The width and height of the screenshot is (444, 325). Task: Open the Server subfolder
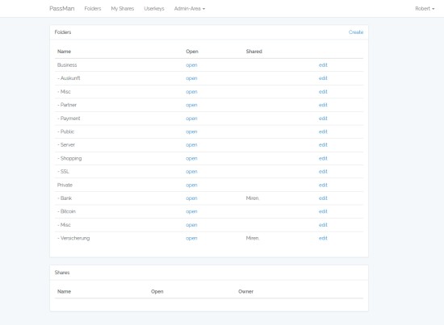click(191, 145)
